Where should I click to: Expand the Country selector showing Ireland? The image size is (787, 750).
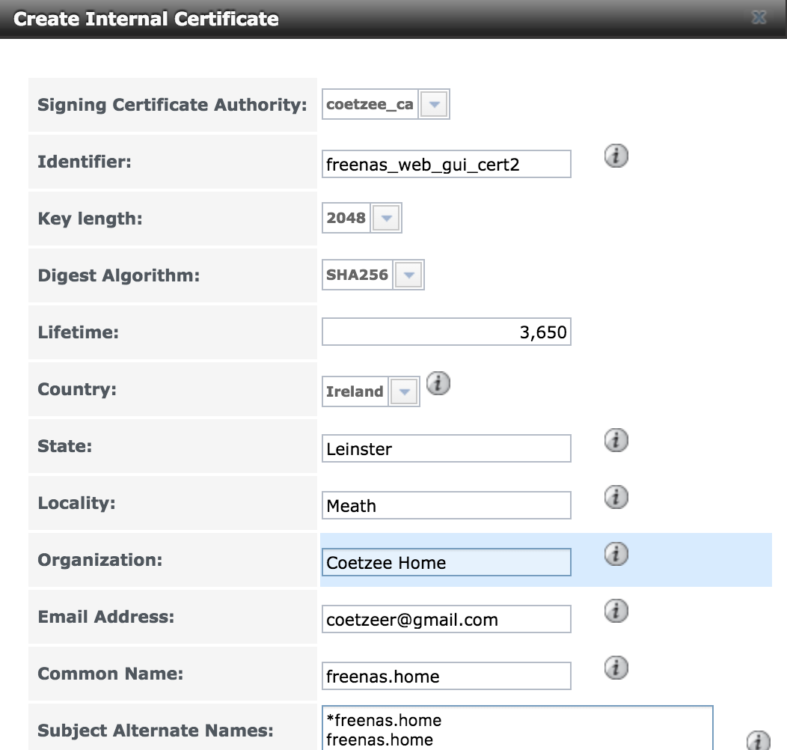coord(403,391)
